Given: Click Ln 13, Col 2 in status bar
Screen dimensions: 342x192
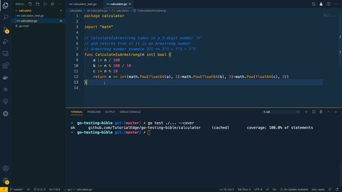Looking at the screenshot, I should click(227, 189).
